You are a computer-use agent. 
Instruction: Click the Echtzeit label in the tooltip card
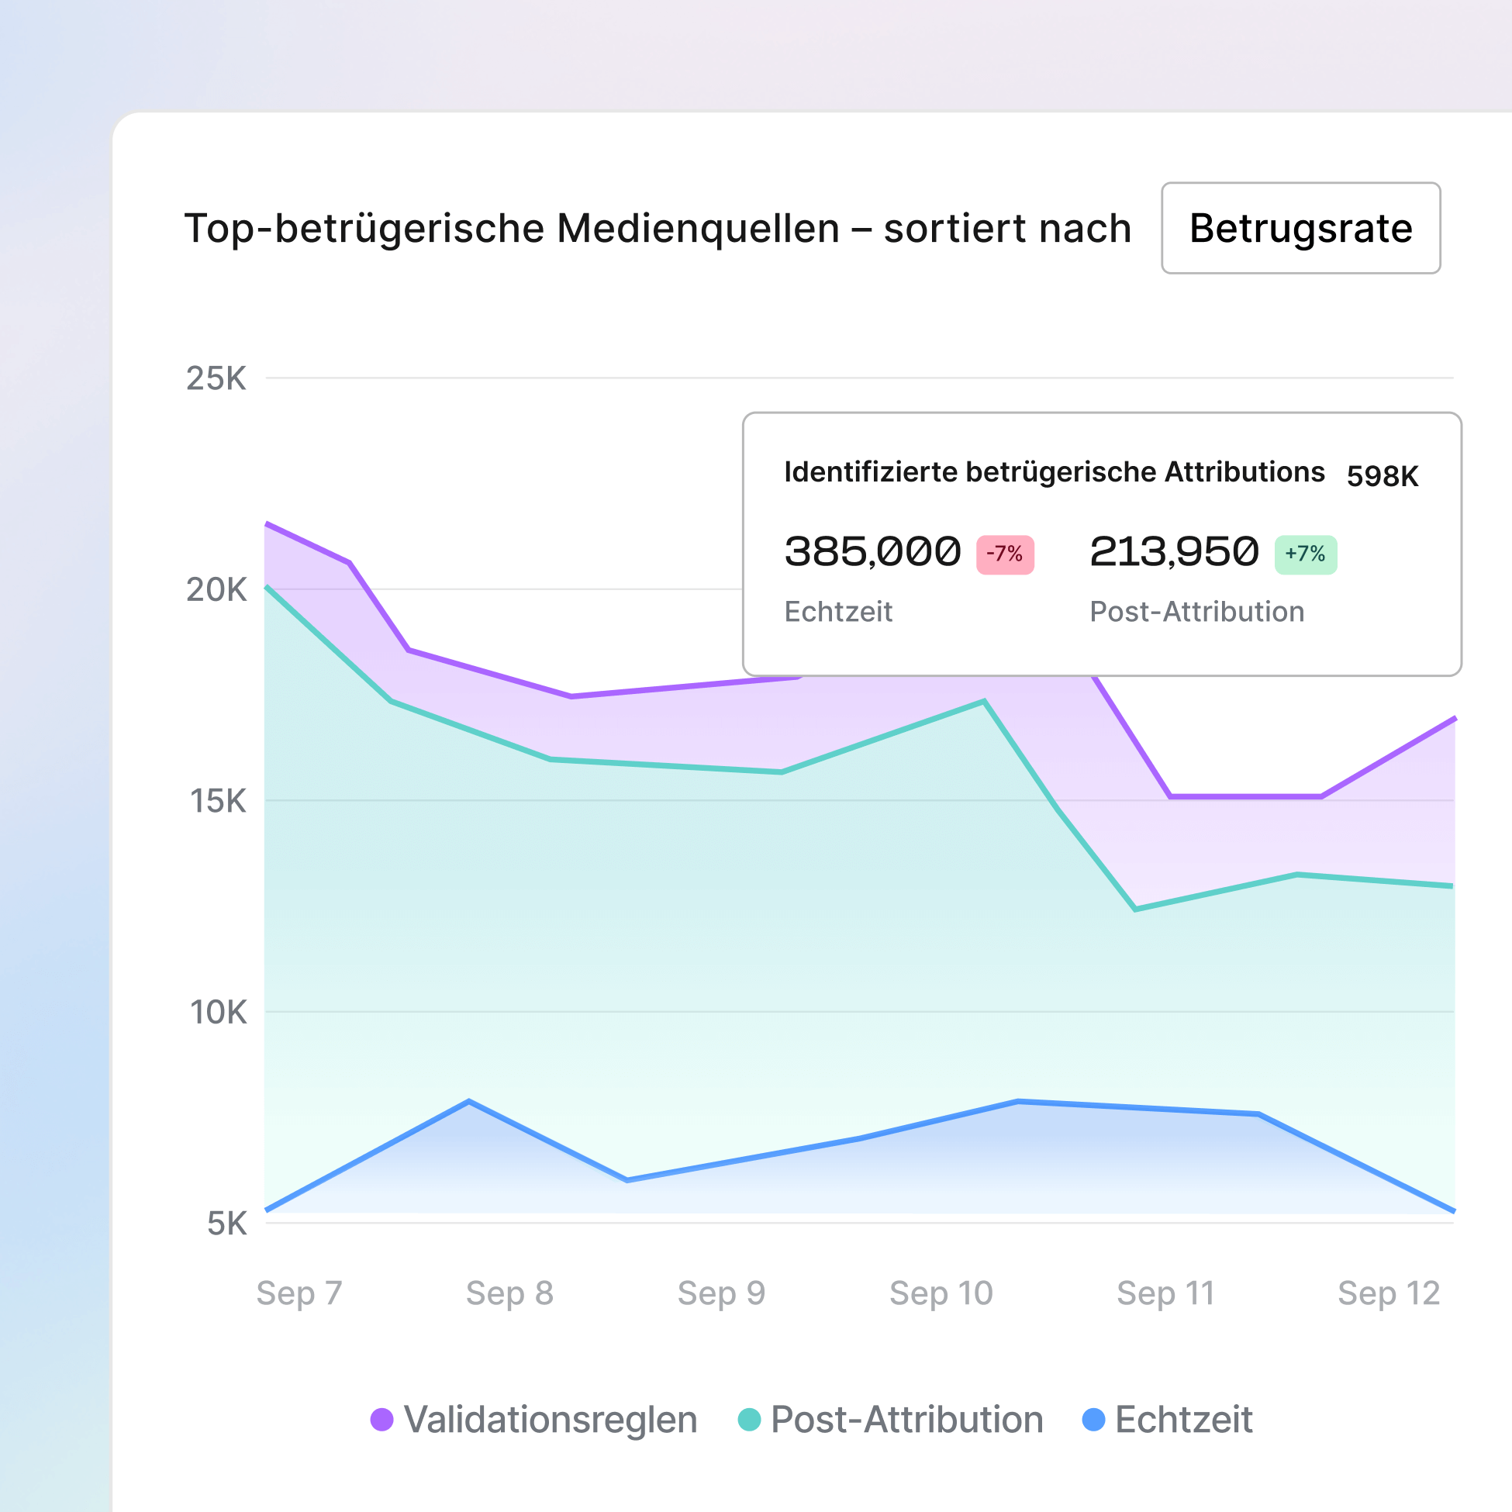[838, 612]
